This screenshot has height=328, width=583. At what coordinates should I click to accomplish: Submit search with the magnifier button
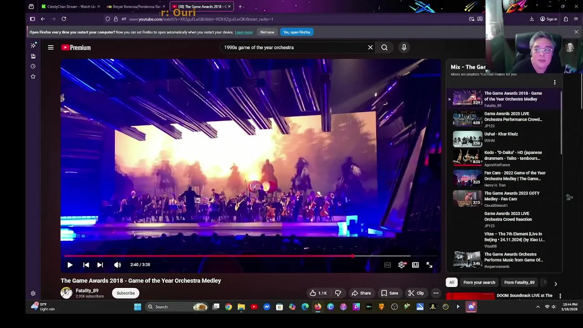384,47
